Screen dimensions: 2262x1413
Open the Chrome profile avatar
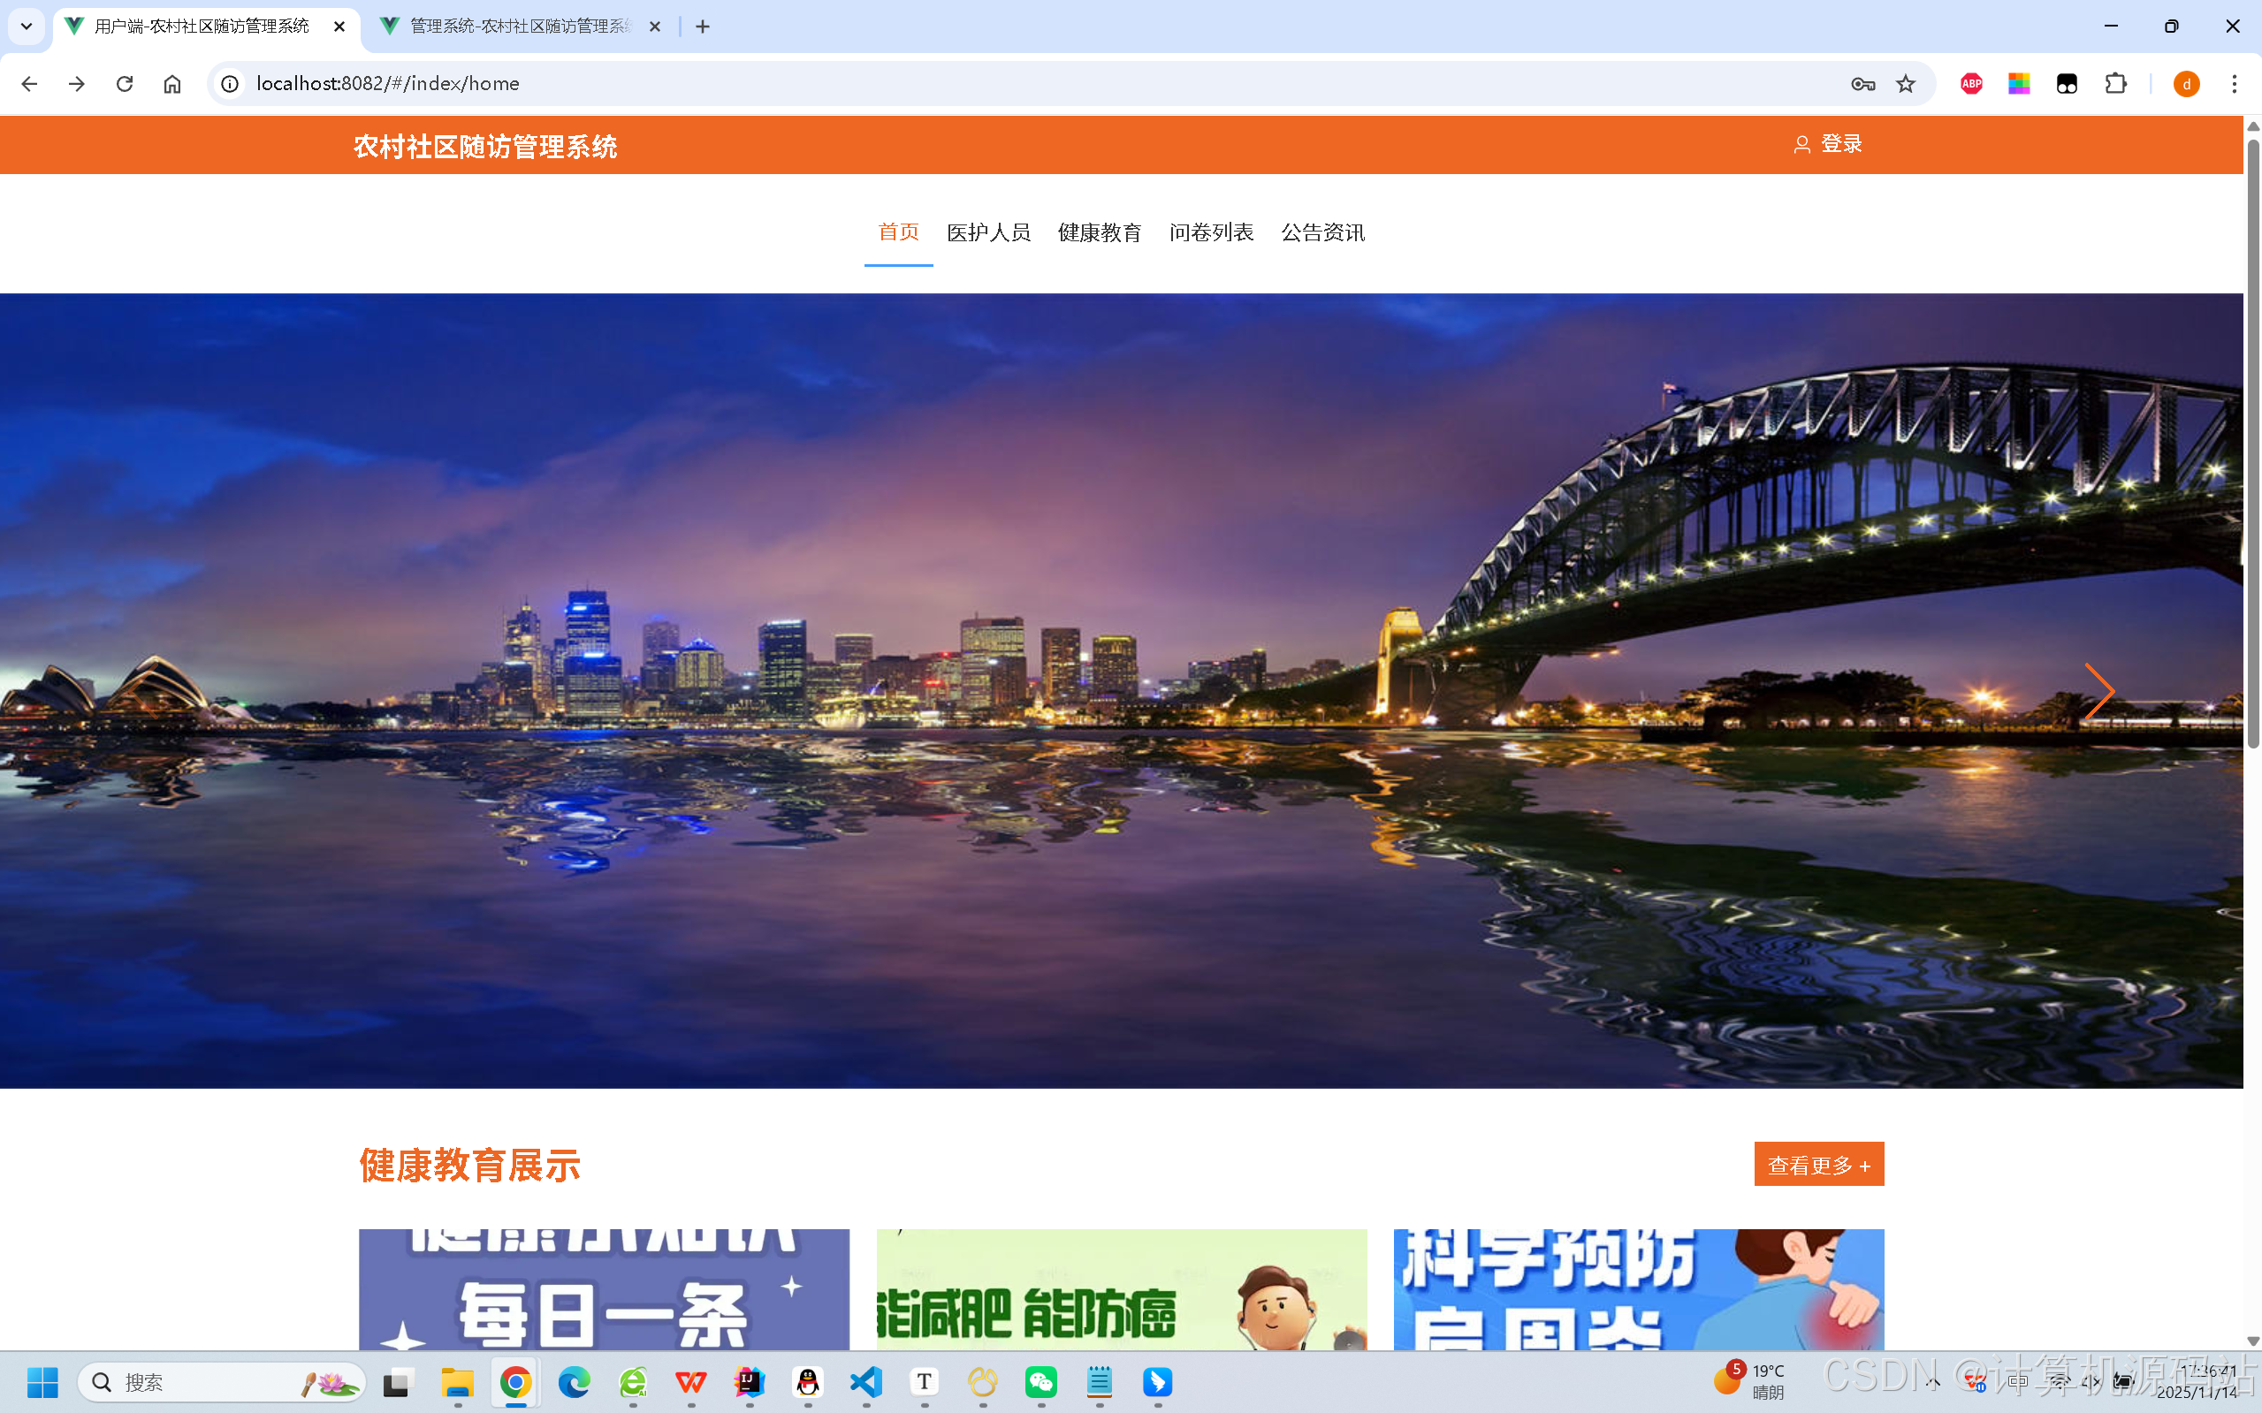tap(2186, 84)
